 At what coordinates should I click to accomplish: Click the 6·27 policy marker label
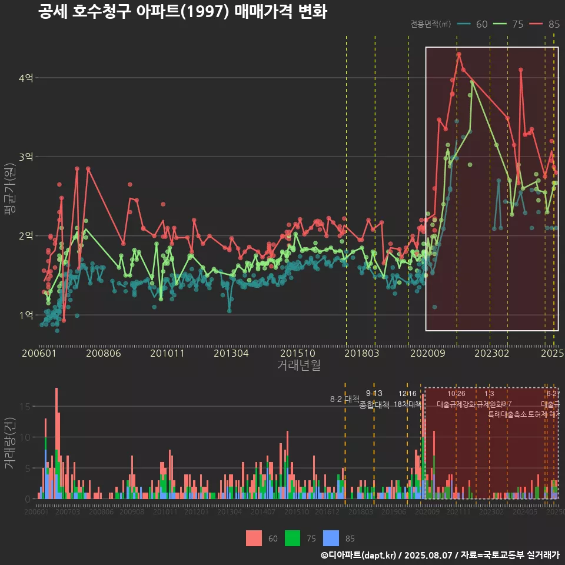pyautogui.click(x=553, y=394)
